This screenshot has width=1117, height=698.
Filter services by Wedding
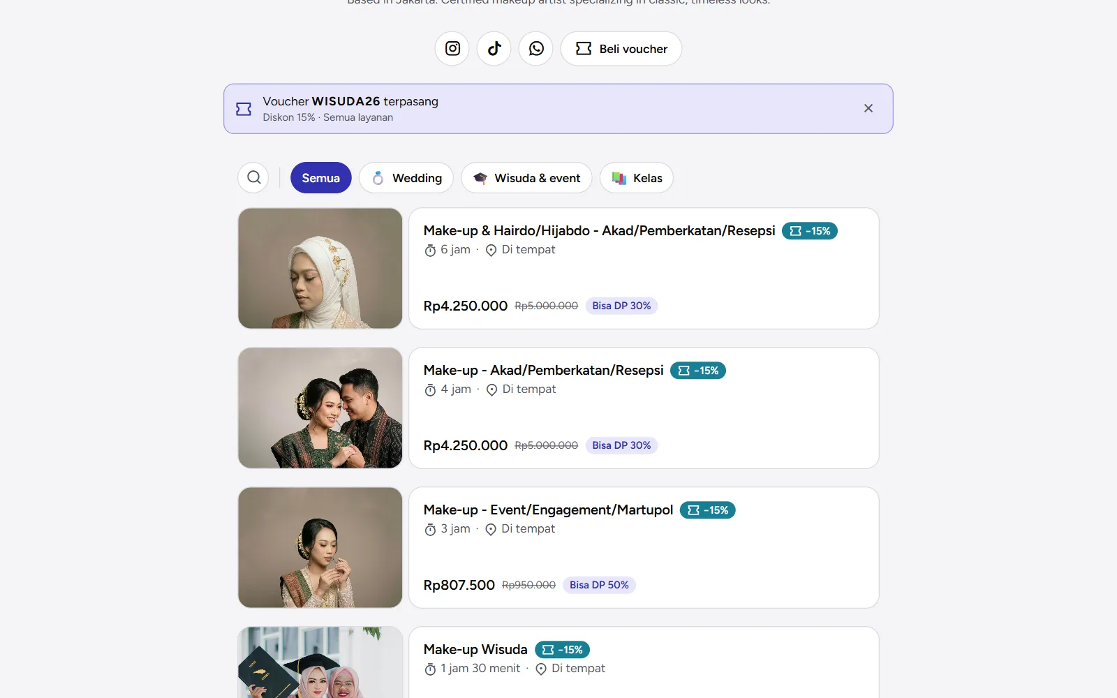click(x=406, y=178)
